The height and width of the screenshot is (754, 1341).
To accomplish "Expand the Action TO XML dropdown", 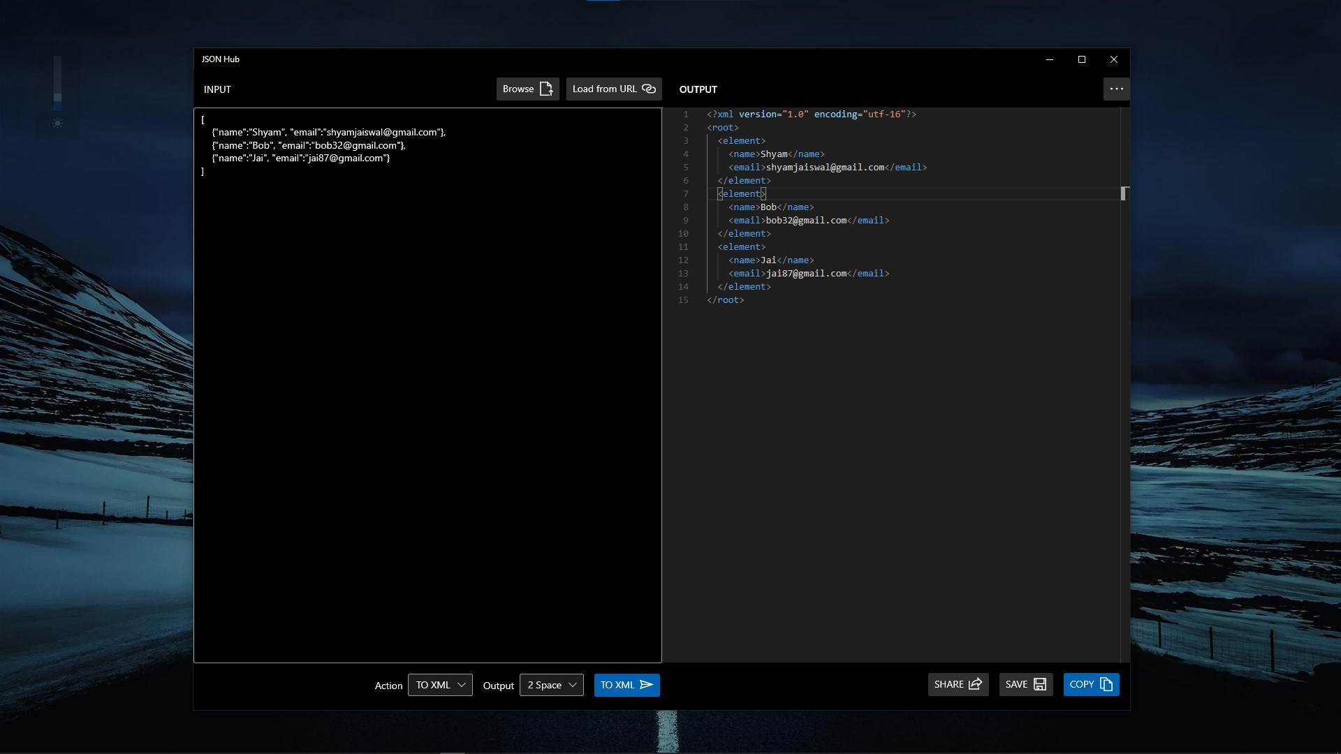I will pos(440,685).
